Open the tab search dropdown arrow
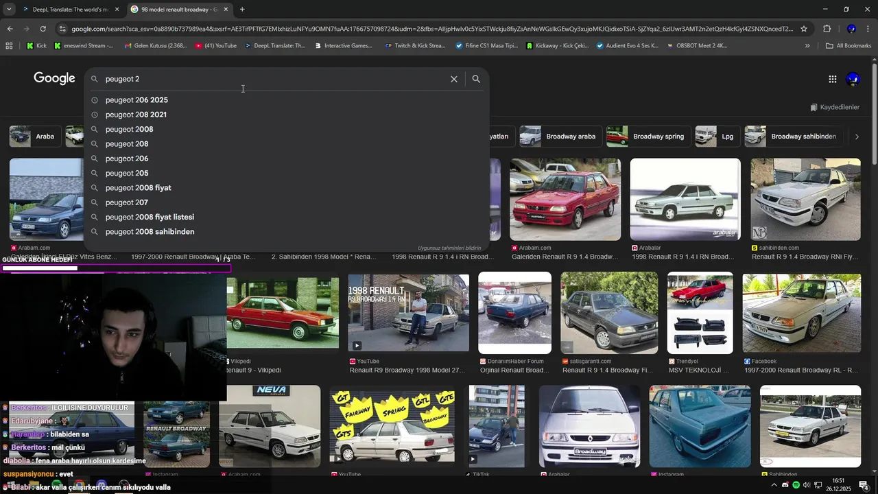This screenshot has width=878, height=494. click(x=8, y=10)
